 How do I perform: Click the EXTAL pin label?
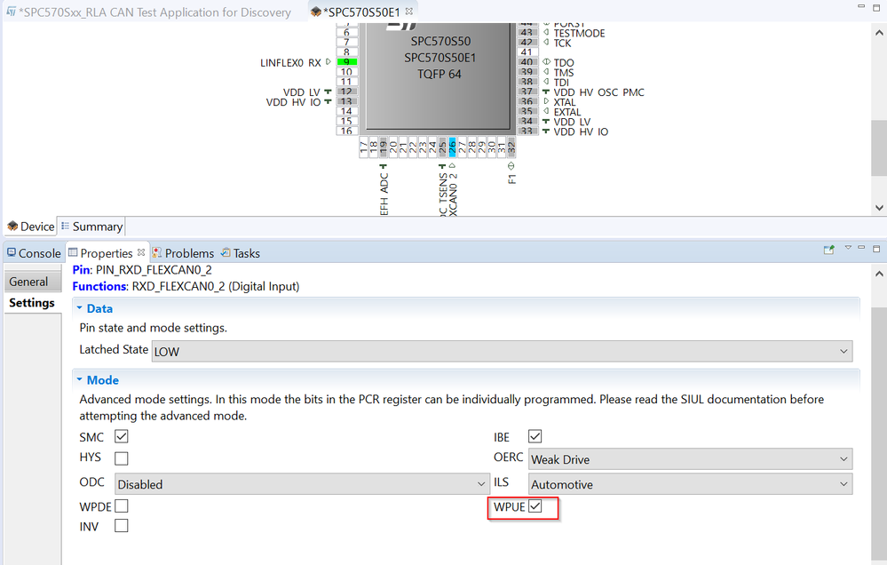point(566,112)
